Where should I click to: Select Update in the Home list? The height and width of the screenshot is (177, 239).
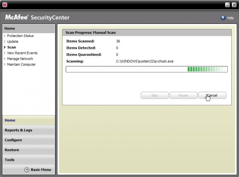[x=13, y=42]
